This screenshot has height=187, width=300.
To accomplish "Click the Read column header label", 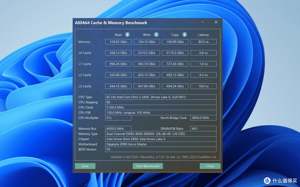I will [x=118, y=35].
